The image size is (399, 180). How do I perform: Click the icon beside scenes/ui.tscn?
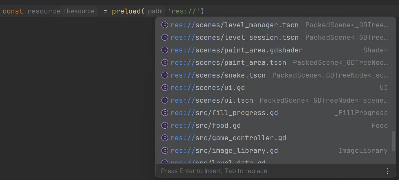[x=165, y=100]
